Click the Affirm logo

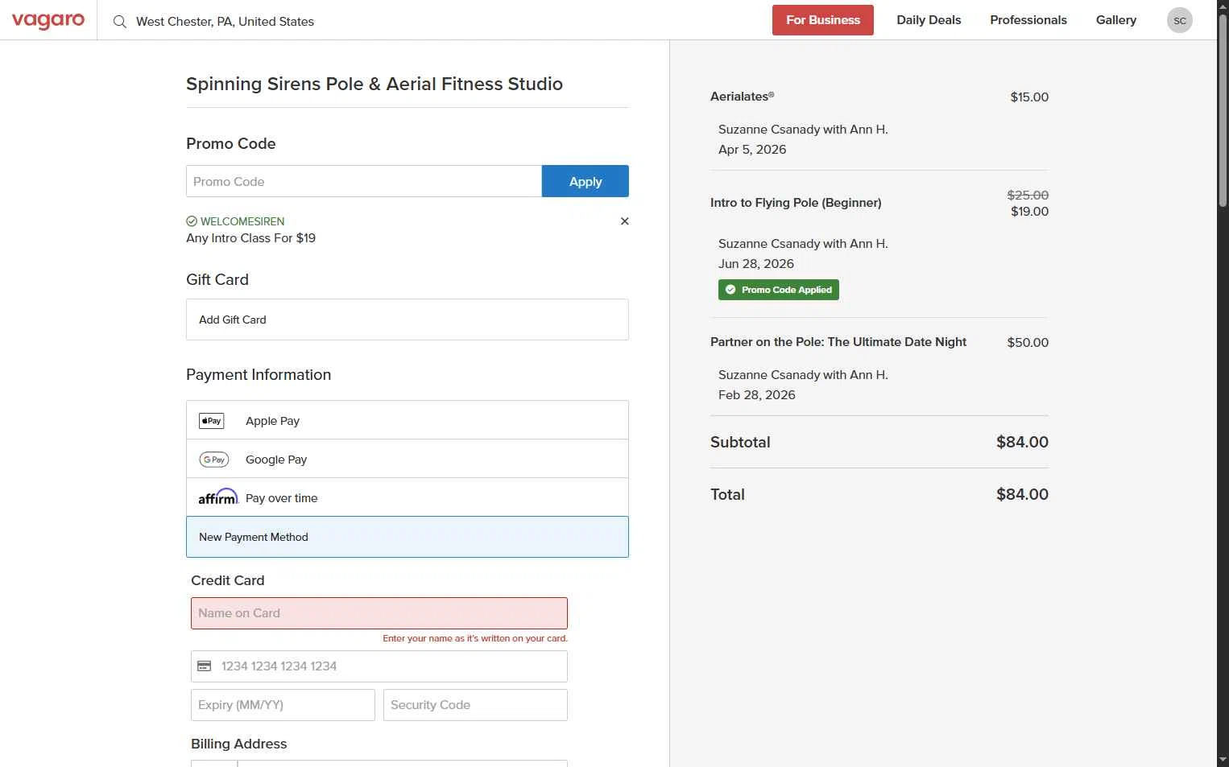(x=218, y=497)
